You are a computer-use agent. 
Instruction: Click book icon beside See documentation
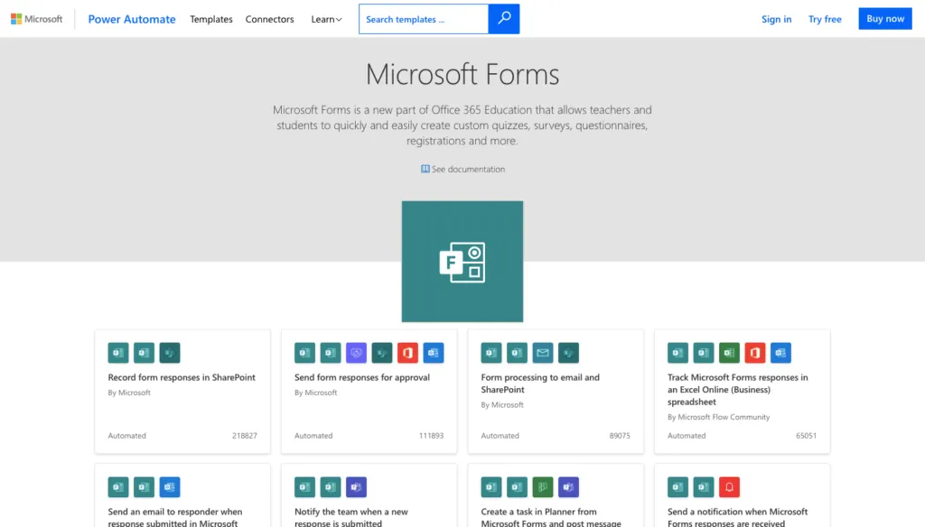click(x=425, y=169)
